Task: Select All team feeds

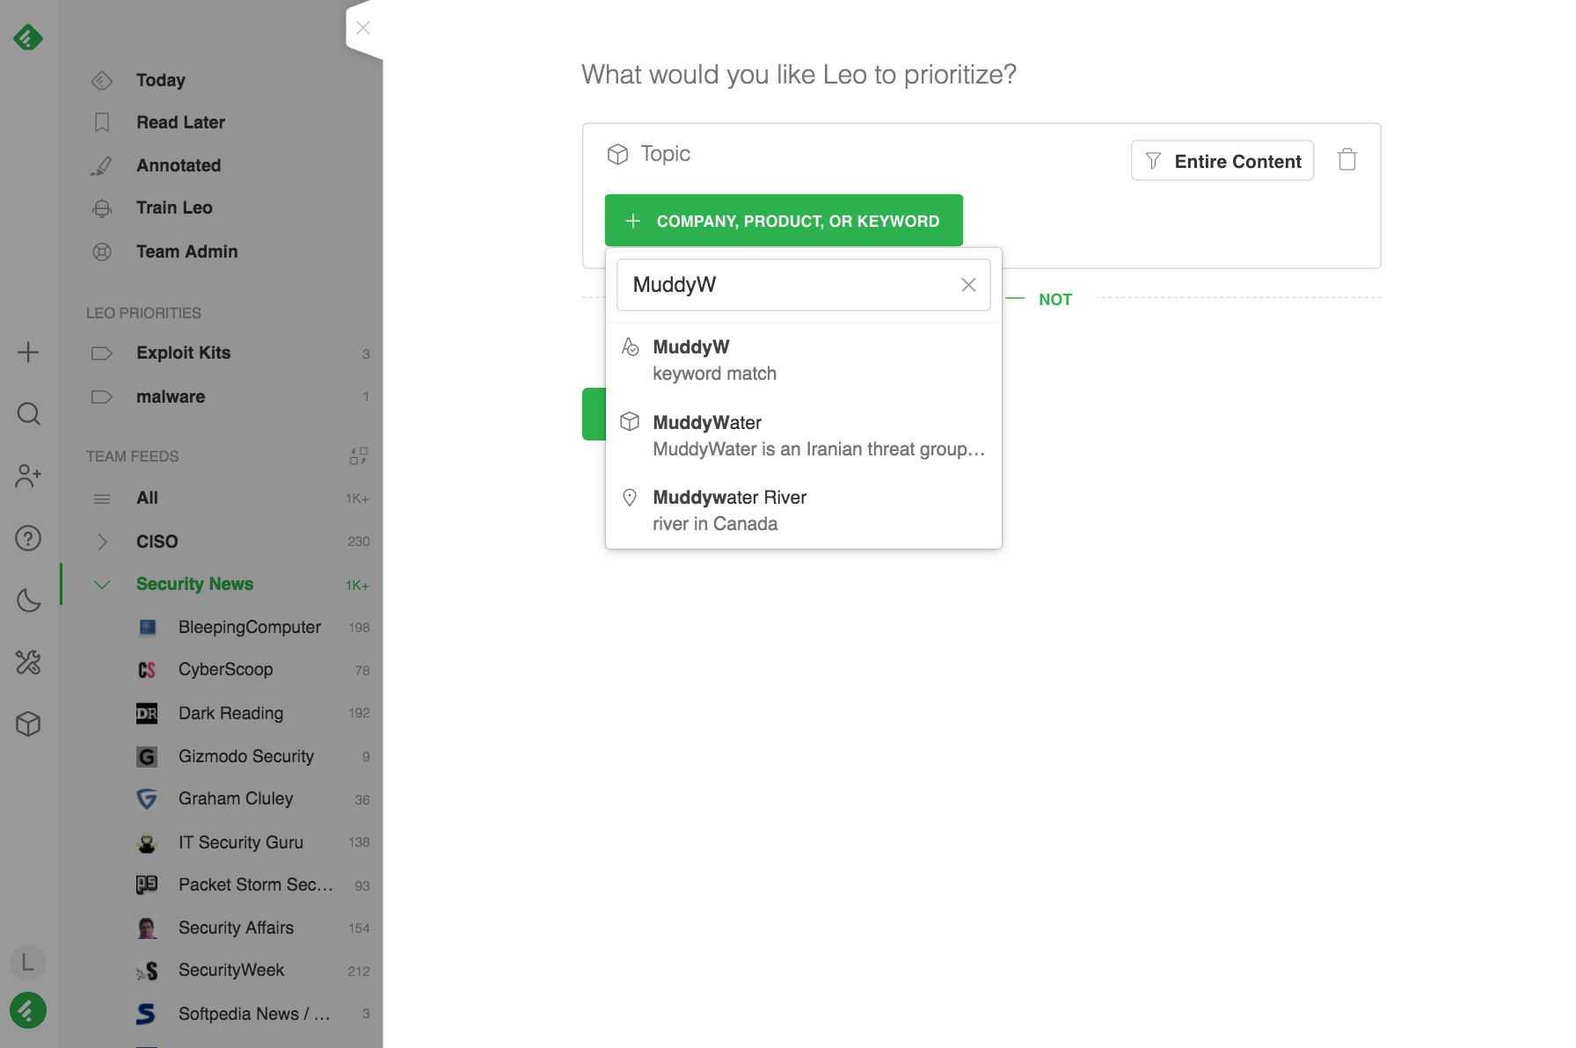Action: point(147,498)
